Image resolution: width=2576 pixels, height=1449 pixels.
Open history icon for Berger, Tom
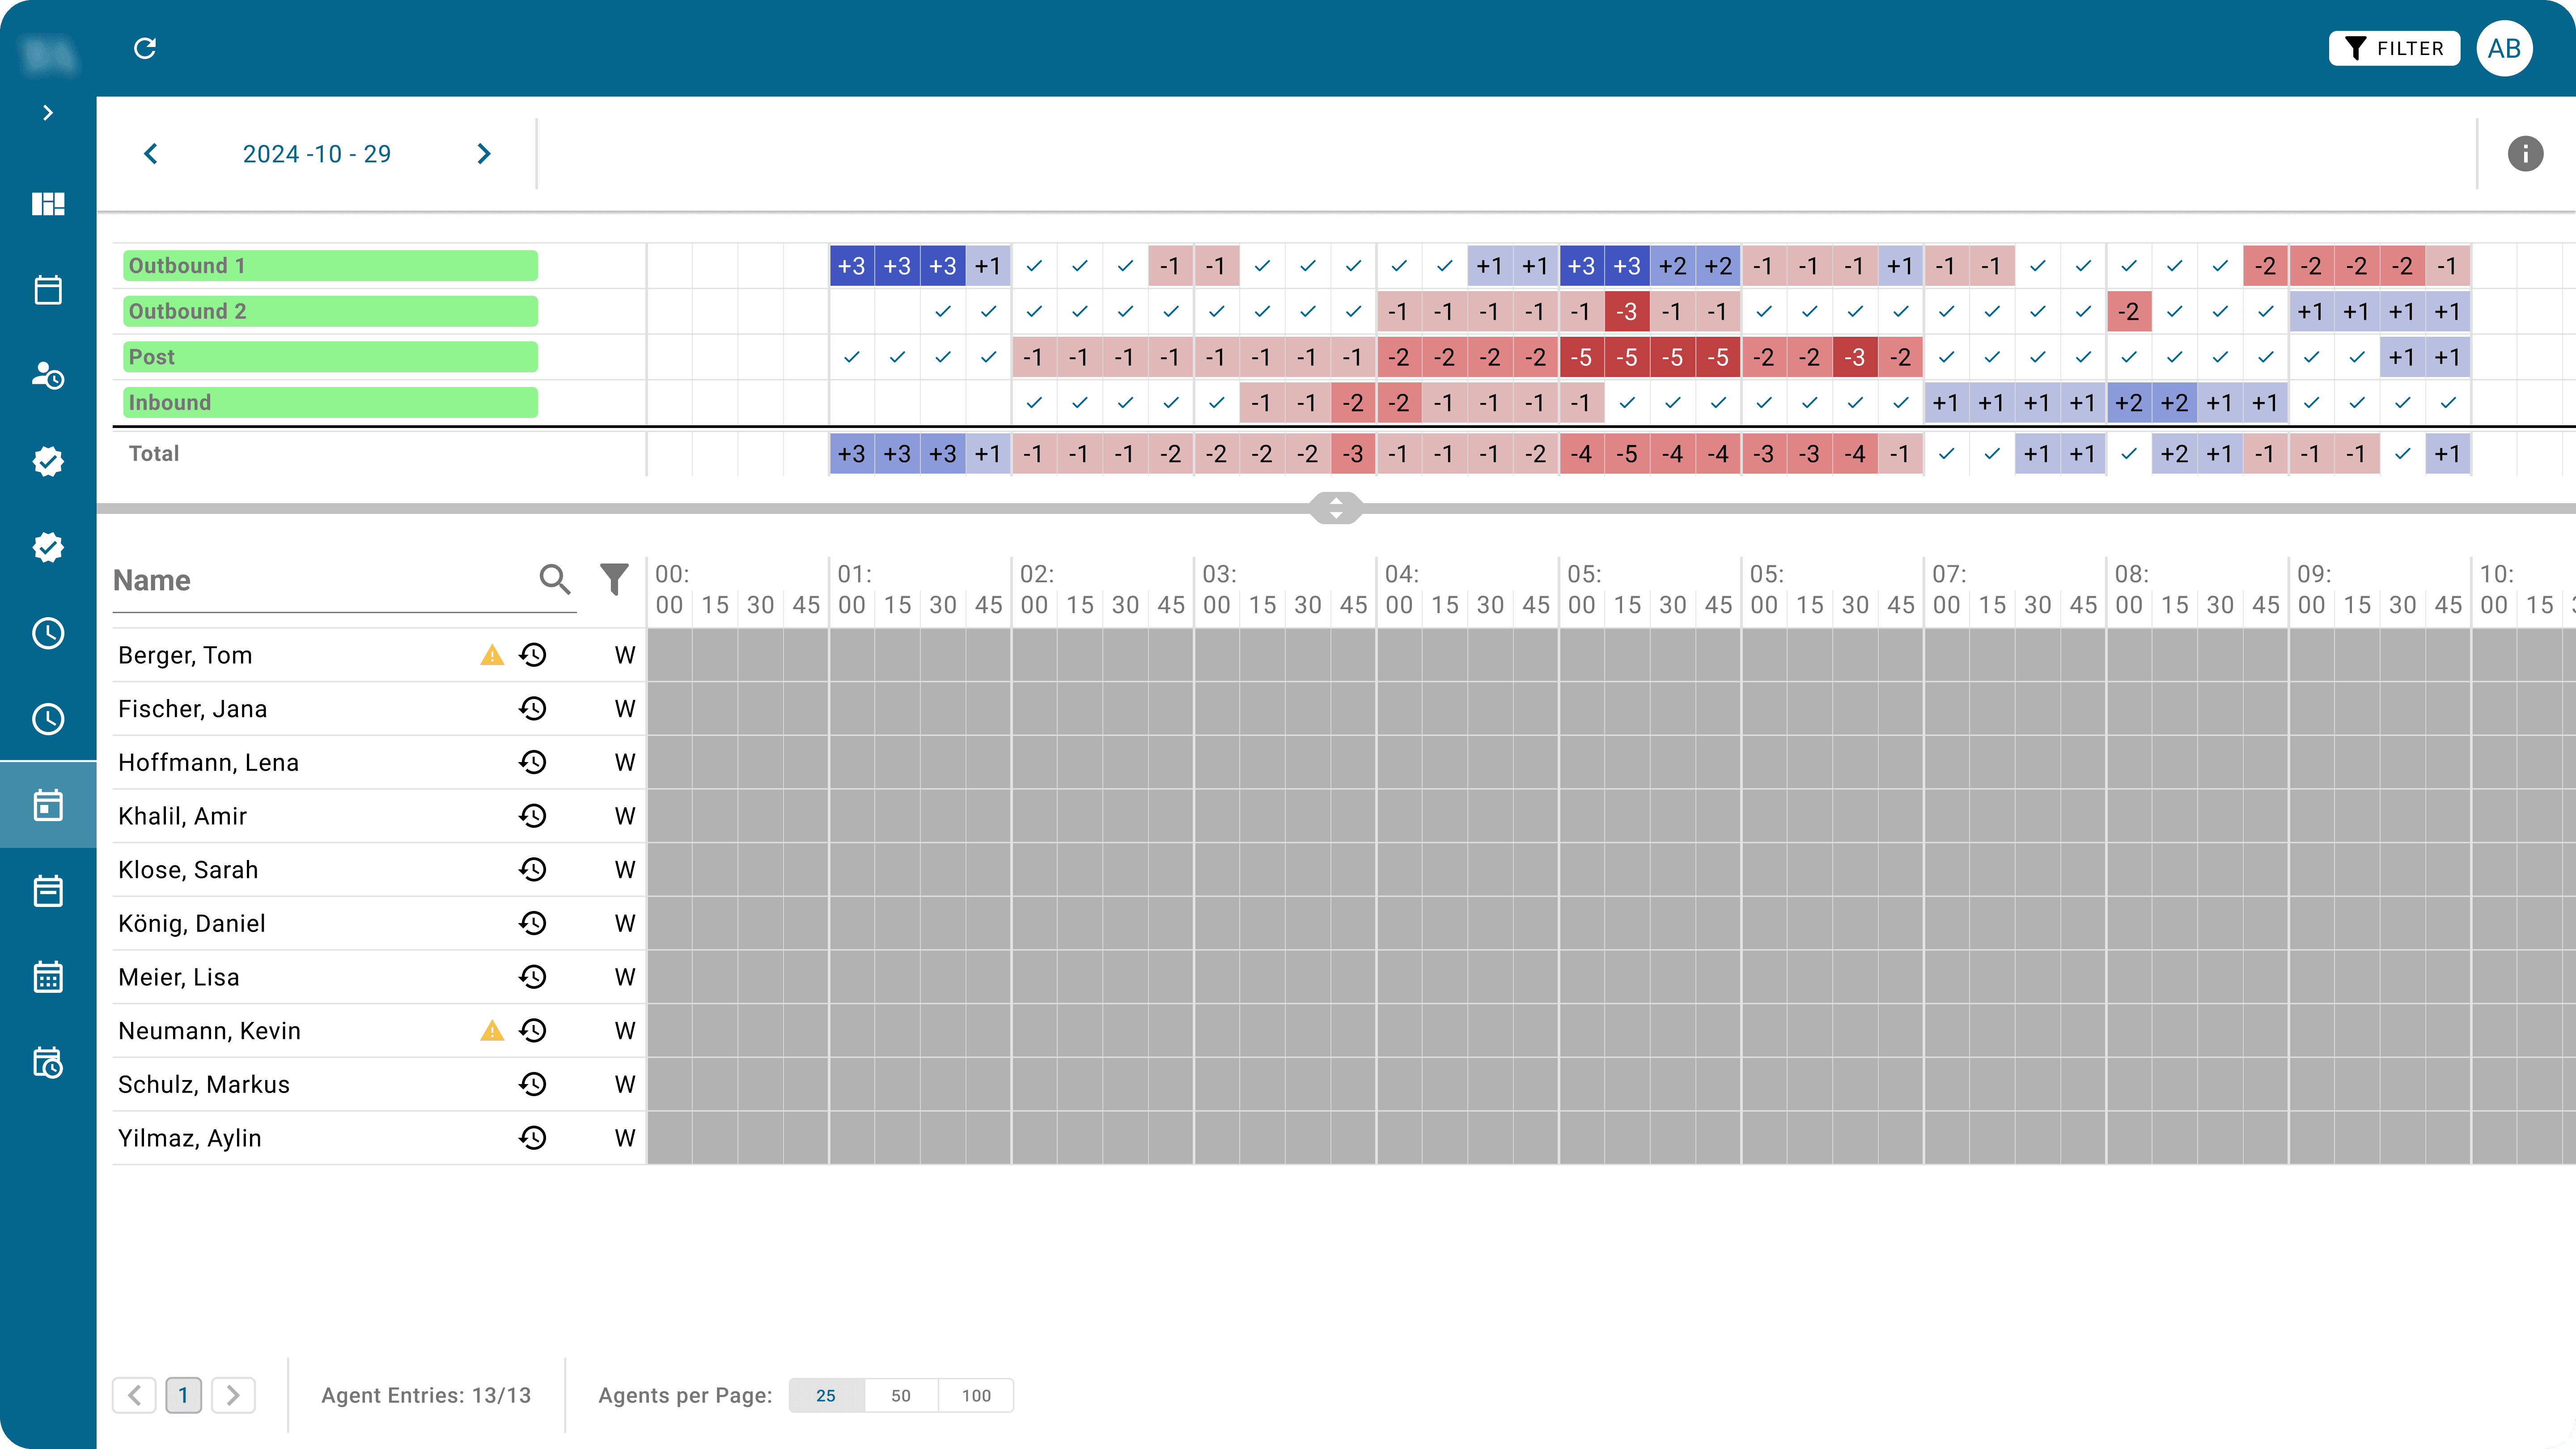[533, 655]
